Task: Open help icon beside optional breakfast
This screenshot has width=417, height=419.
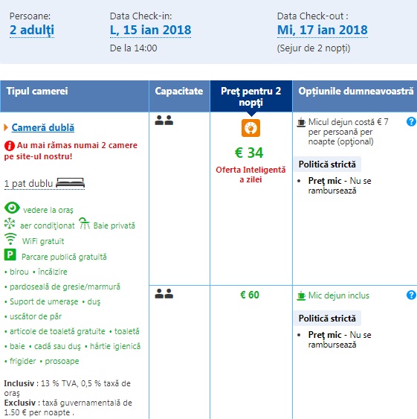Action: click(411, 121)
